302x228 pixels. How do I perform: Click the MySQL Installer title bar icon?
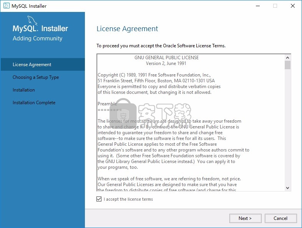pos(7,6)
